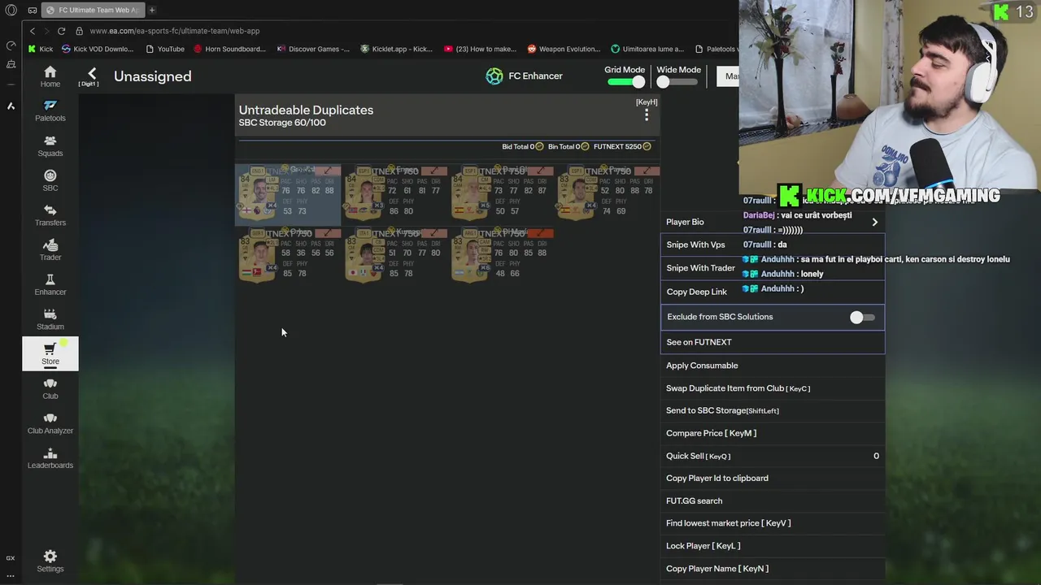The image size is (1041, 585).
Task: Expand Player Bio chevron
Action: (x=875, y=222)
